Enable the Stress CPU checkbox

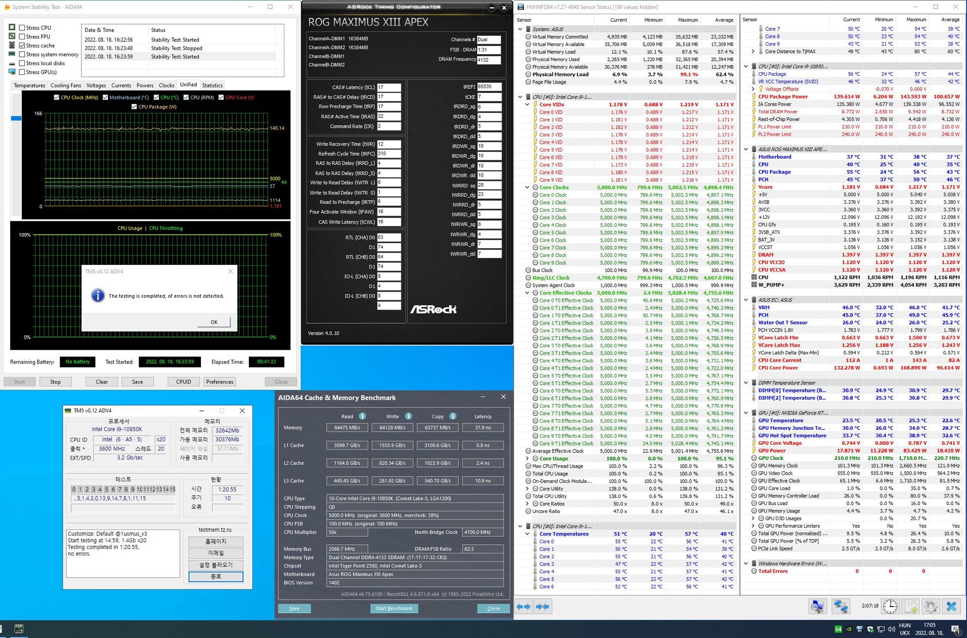22,28
